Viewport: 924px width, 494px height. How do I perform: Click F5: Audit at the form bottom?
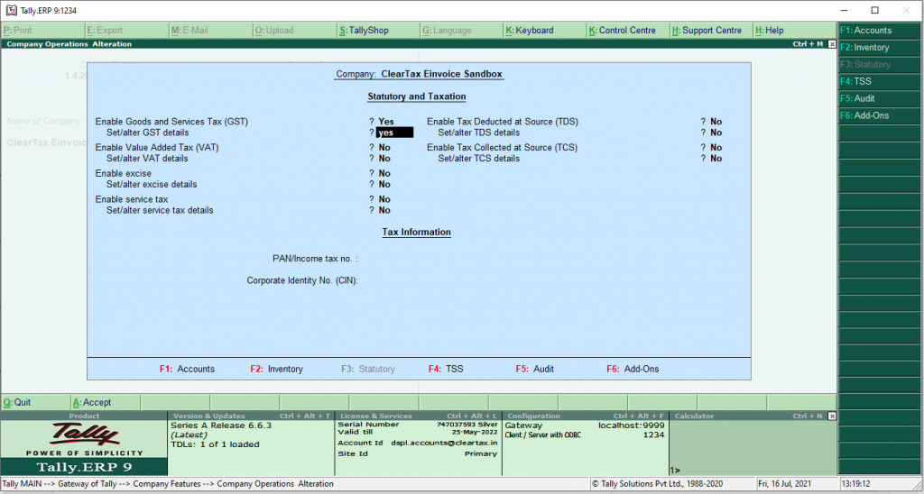[534, 370]
